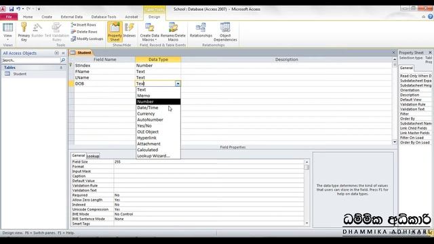Viewport: 434px width, 244px height.
Task: Expand the DOB data type dropdown arrow
Action: (x=178, y=83)
